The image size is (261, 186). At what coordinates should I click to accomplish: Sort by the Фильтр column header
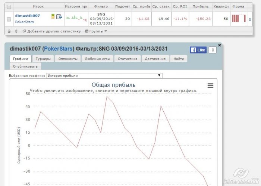pos(101,7)
